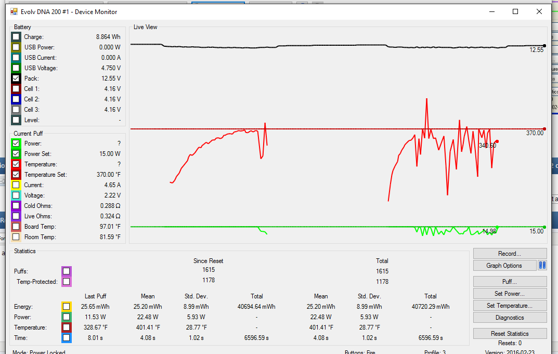Click the Cold Ohms value 0.288 Ω
The width and height of the screenshot is (558, 354).
click(x=110, y=206)
